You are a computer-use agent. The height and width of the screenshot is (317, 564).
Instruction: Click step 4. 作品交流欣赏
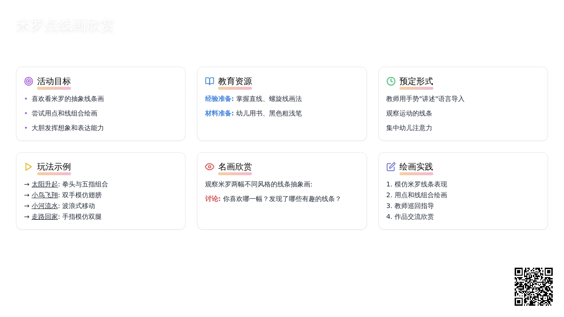pos(410,216)
